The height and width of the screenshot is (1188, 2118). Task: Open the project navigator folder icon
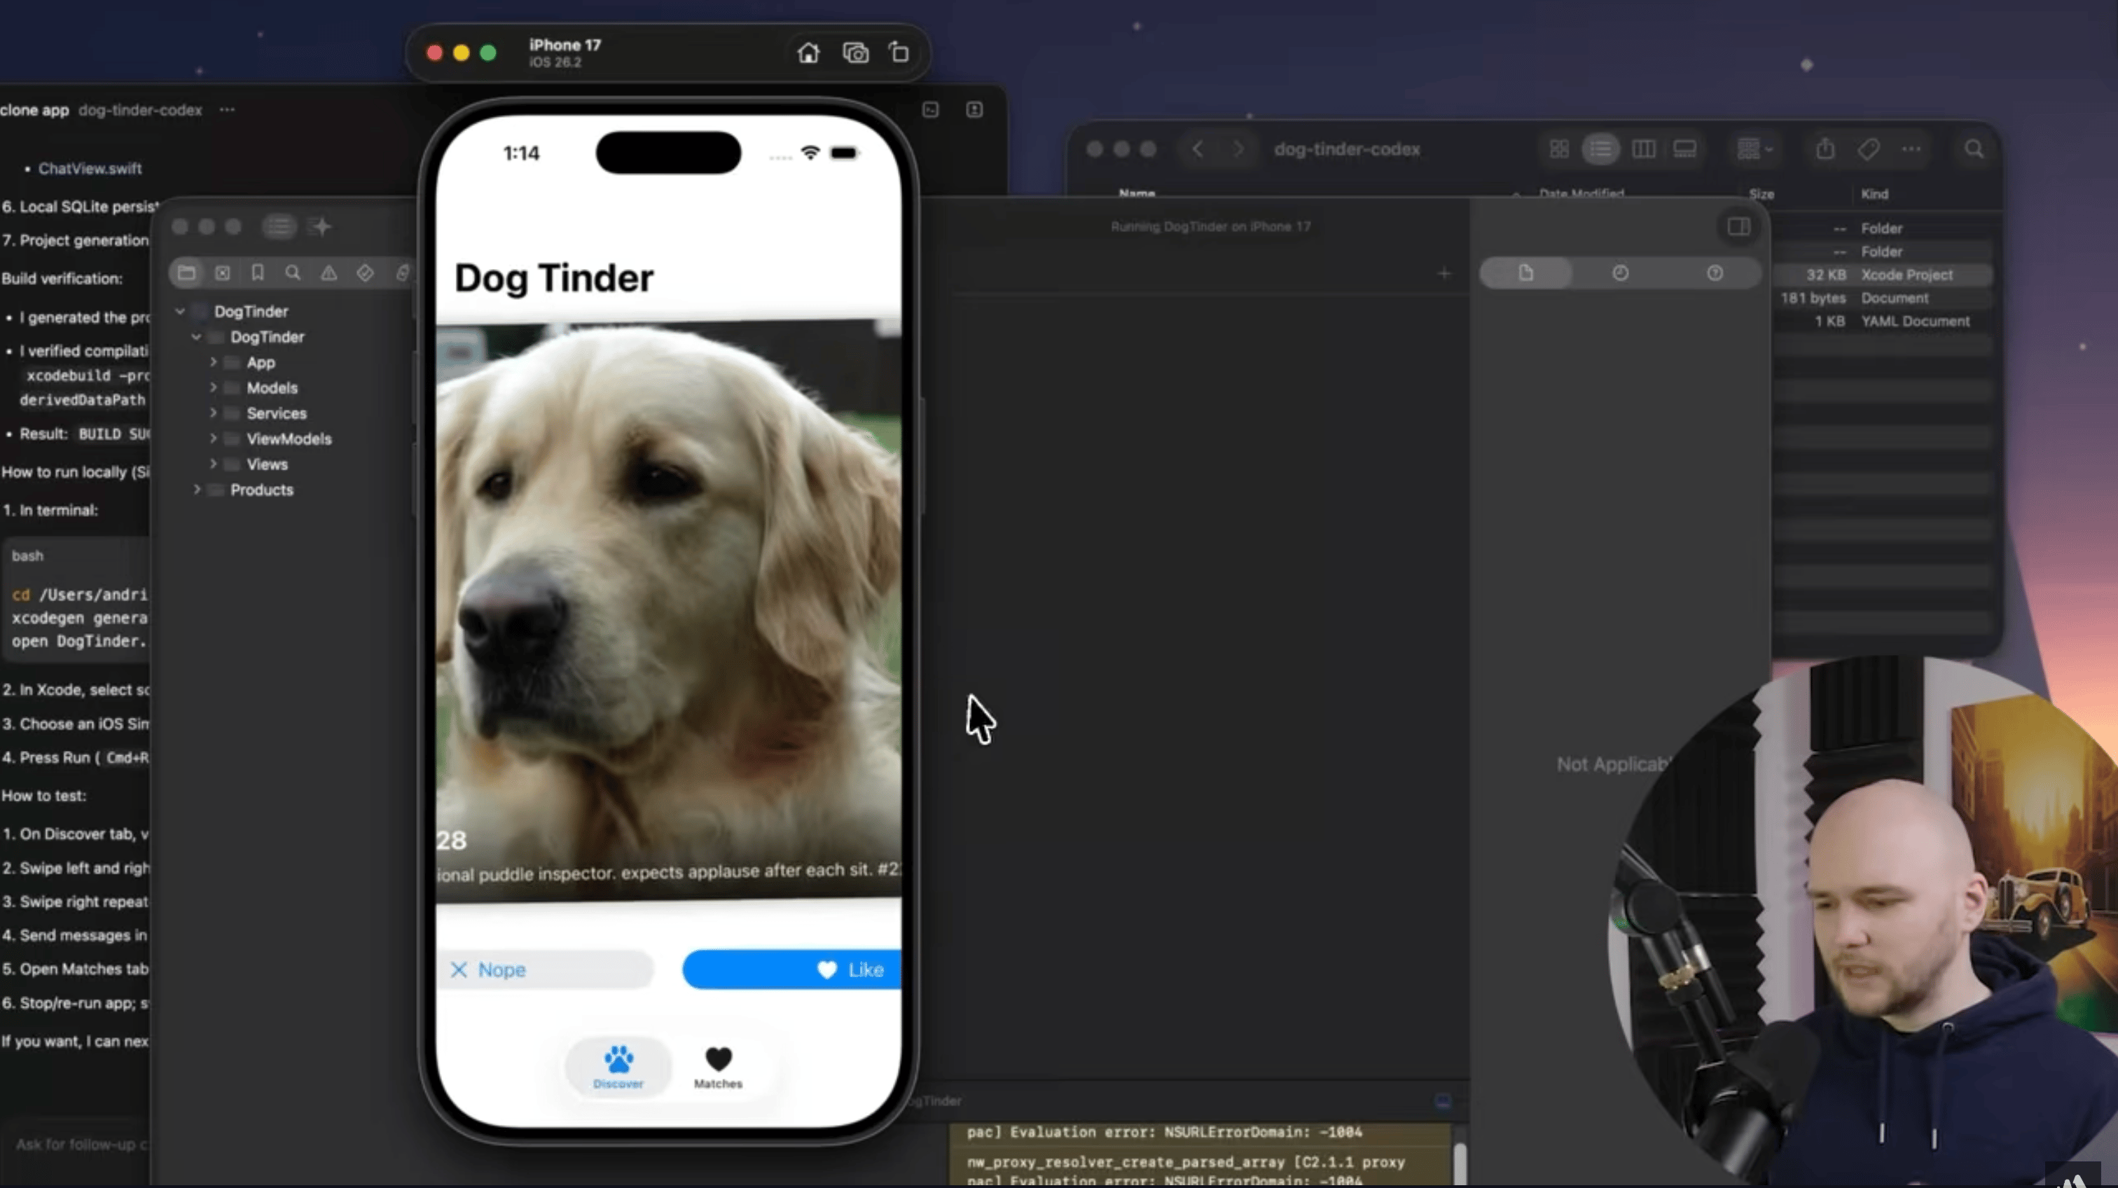[x=188, y=272]
